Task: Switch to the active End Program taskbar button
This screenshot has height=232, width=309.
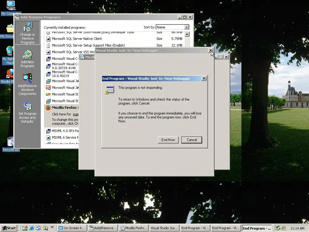Action: 257,228
